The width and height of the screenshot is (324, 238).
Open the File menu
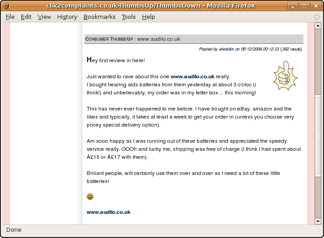pos(10,17)
